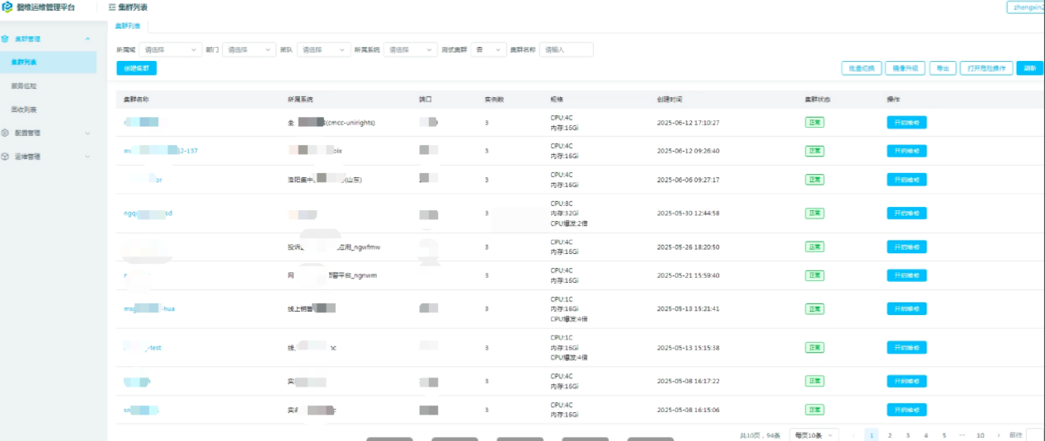Image resolution: width=1045 pixels, height=441 pixels.
Task: Click the 所属系统 column header
Action: click(x=300, y=99)
